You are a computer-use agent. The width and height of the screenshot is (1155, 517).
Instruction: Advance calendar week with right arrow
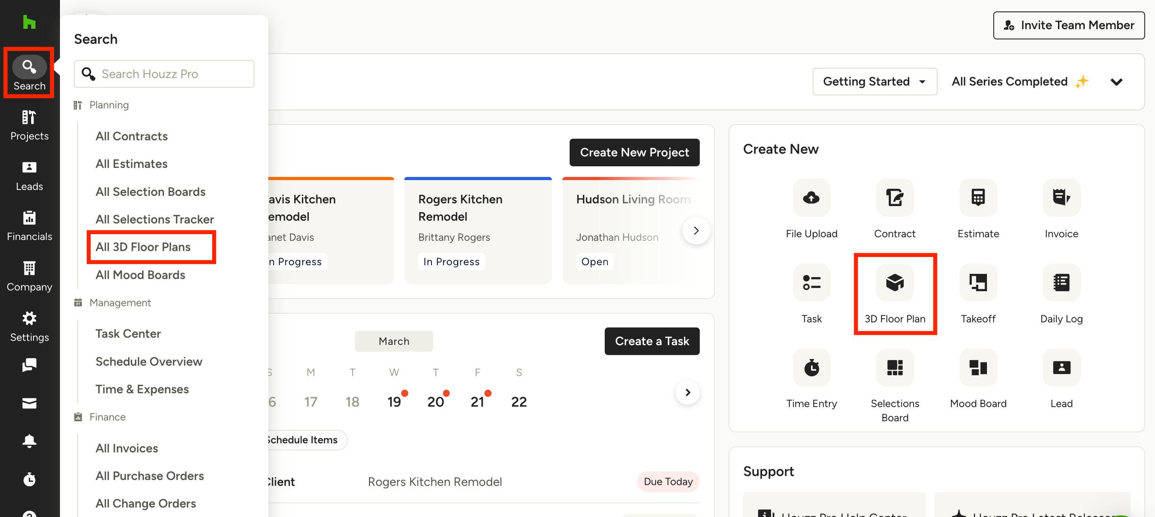click(687, 392)
